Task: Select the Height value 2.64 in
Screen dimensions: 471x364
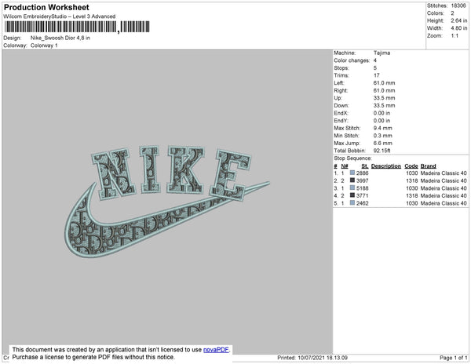Action: point(459,20)
